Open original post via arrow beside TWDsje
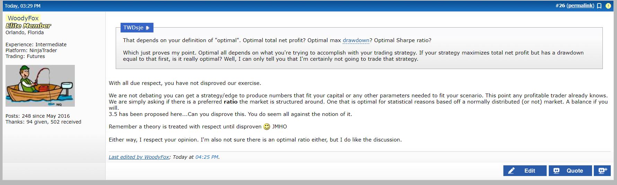 pos(148,28)
